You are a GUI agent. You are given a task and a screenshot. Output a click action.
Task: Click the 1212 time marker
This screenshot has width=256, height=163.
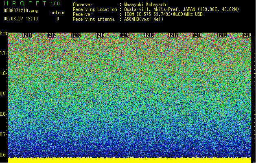coord(52,35)
